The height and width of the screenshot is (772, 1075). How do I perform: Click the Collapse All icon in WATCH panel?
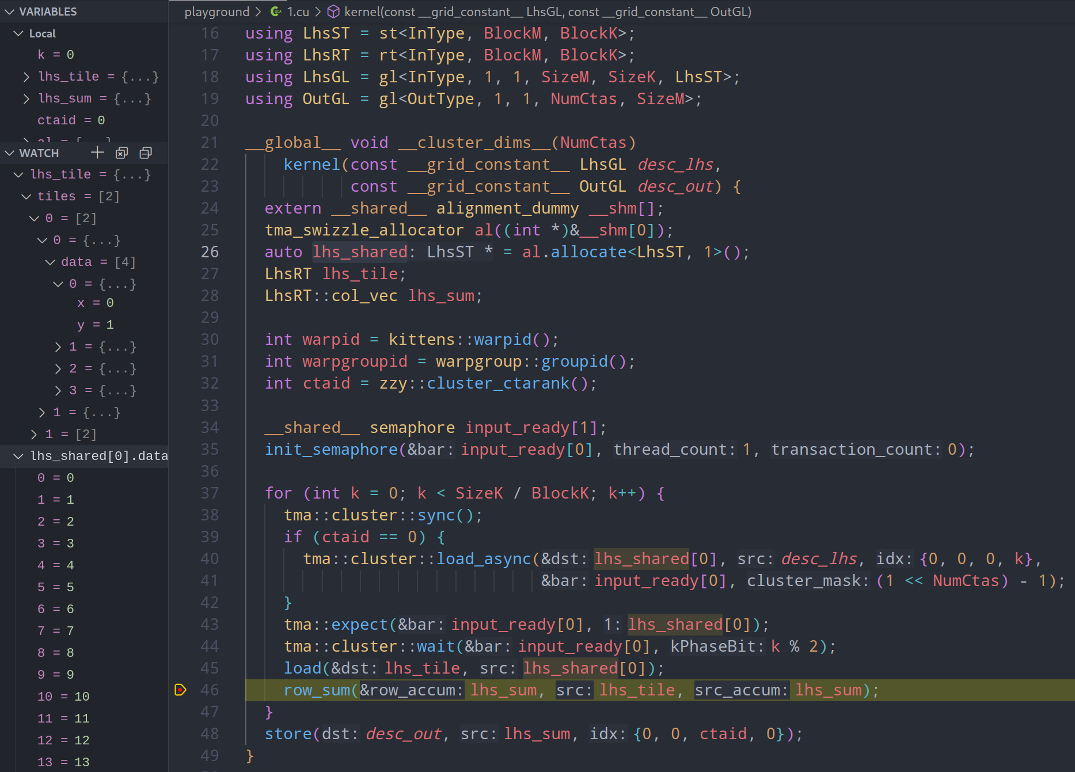(145, 153)
